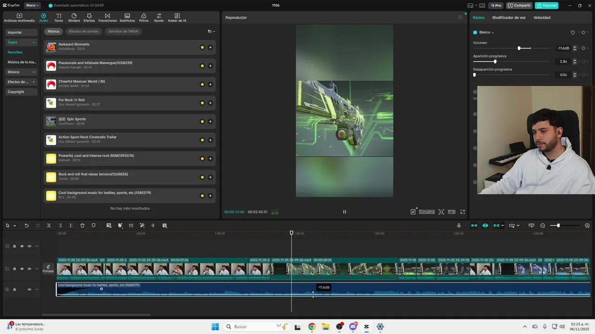
Task: Open the Texto tool panel
Action: click(x=59, y=18)
